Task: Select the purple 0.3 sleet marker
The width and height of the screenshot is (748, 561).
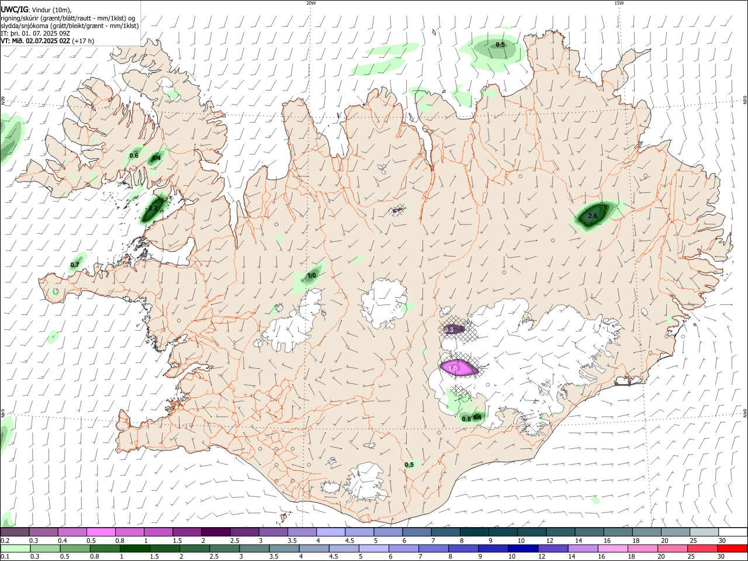Action: [449, 330]
